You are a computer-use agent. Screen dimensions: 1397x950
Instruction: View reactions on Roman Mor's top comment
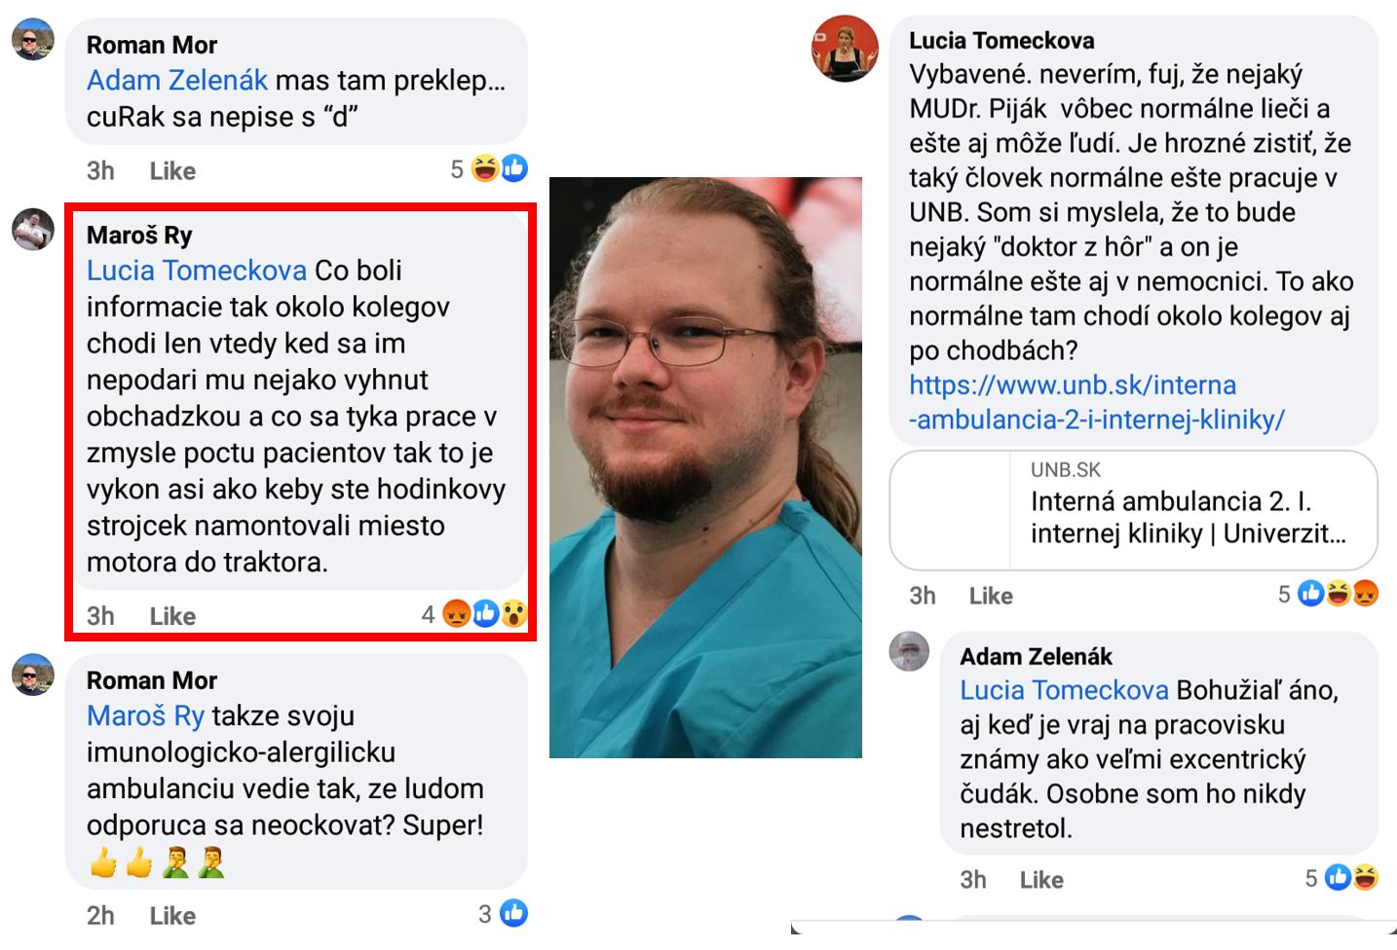point(489,169)
